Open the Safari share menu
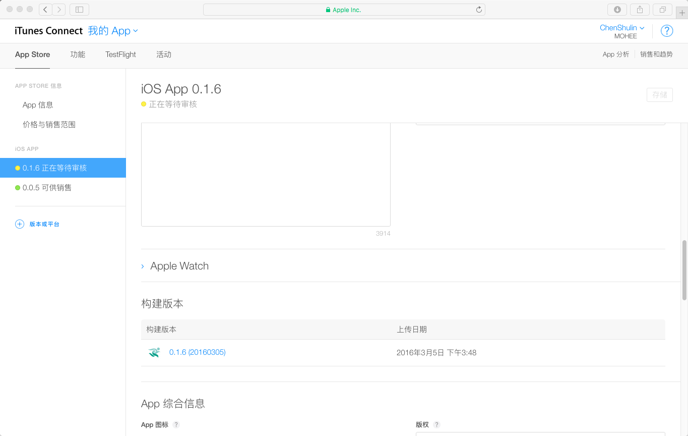Screen dimensions: 688x436 point(640,9)
